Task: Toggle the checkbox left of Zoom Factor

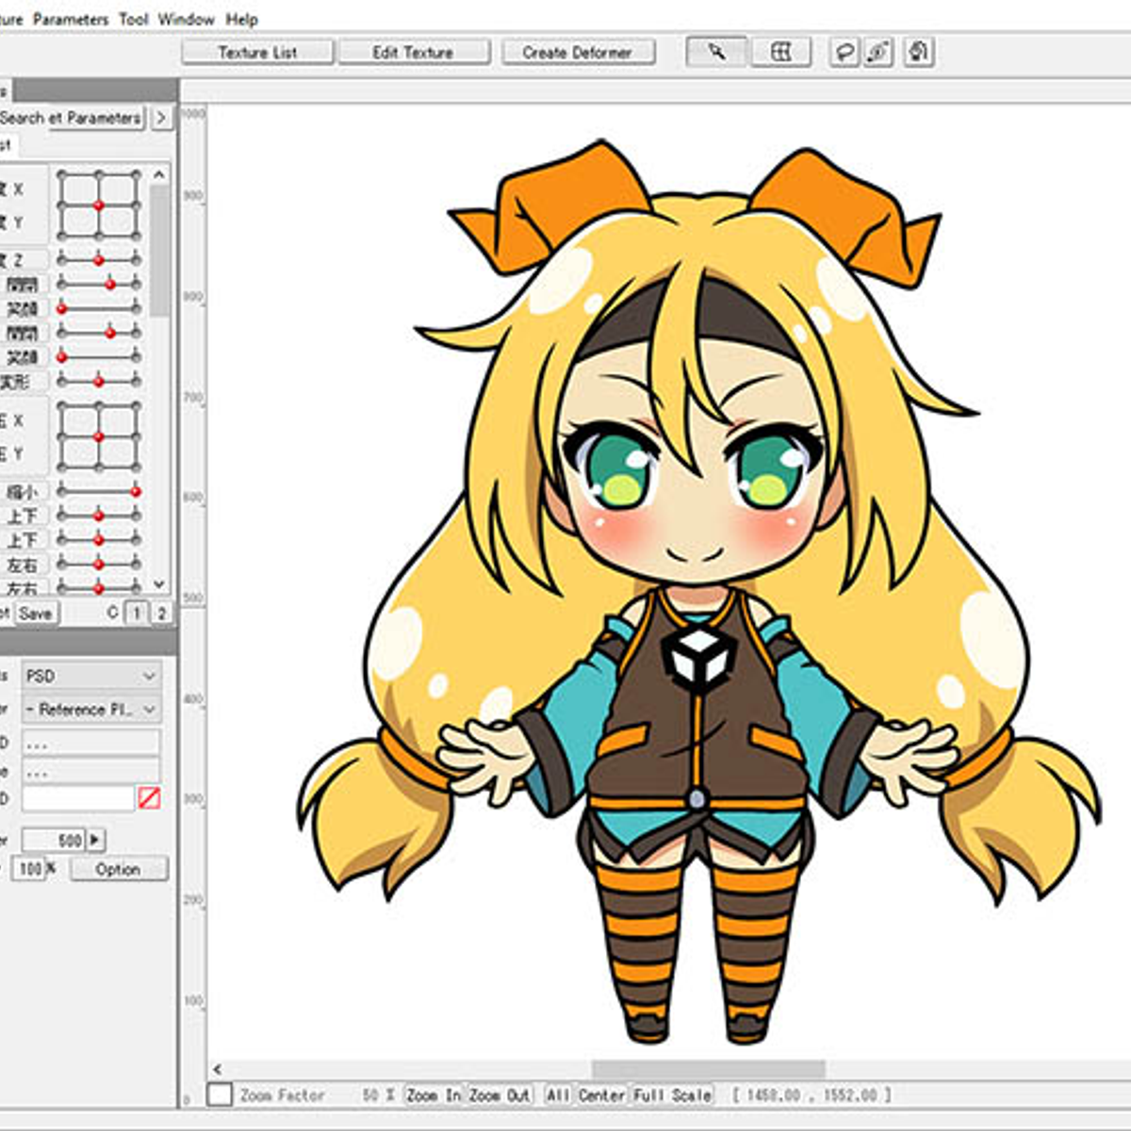Action: pos(220,1094)
